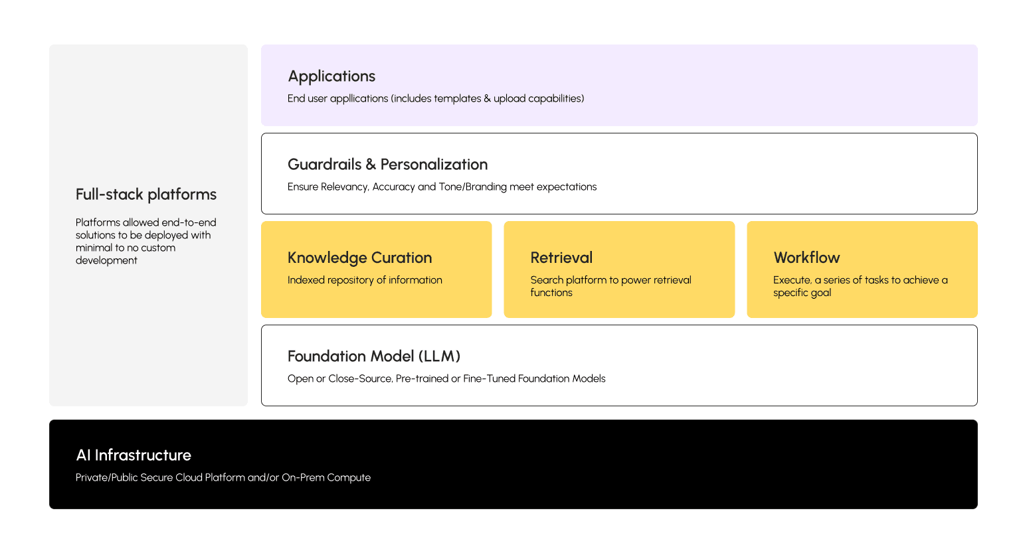Click the Applications heading
This screenshot has height=553, width=1027.
click(331, 76)
